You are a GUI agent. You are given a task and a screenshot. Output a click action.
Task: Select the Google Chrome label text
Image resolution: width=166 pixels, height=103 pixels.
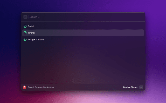[36, 39]
